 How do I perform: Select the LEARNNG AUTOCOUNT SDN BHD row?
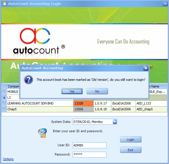(84, 104)
